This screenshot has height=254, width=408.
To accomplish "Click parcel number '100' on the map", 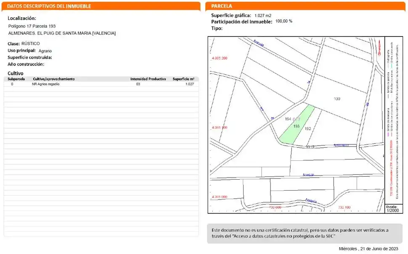I will pyautogui.click(x=337, y=99).
